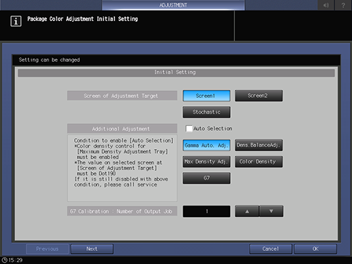
Task: Click the information icon beside the title
Action: [x=16, y=21]
